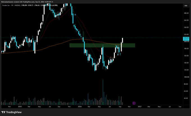Click the purple upcoming earnings marker
This screenshot has height=116, width=191.
[x=134, y=103]
